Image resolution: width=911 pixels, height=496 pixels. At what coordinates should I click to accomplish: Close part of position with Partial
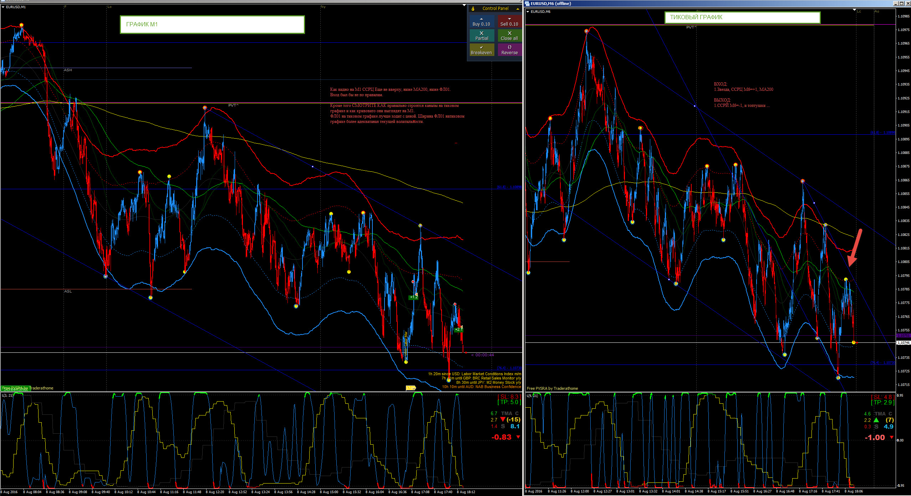[x=482, y=36]
